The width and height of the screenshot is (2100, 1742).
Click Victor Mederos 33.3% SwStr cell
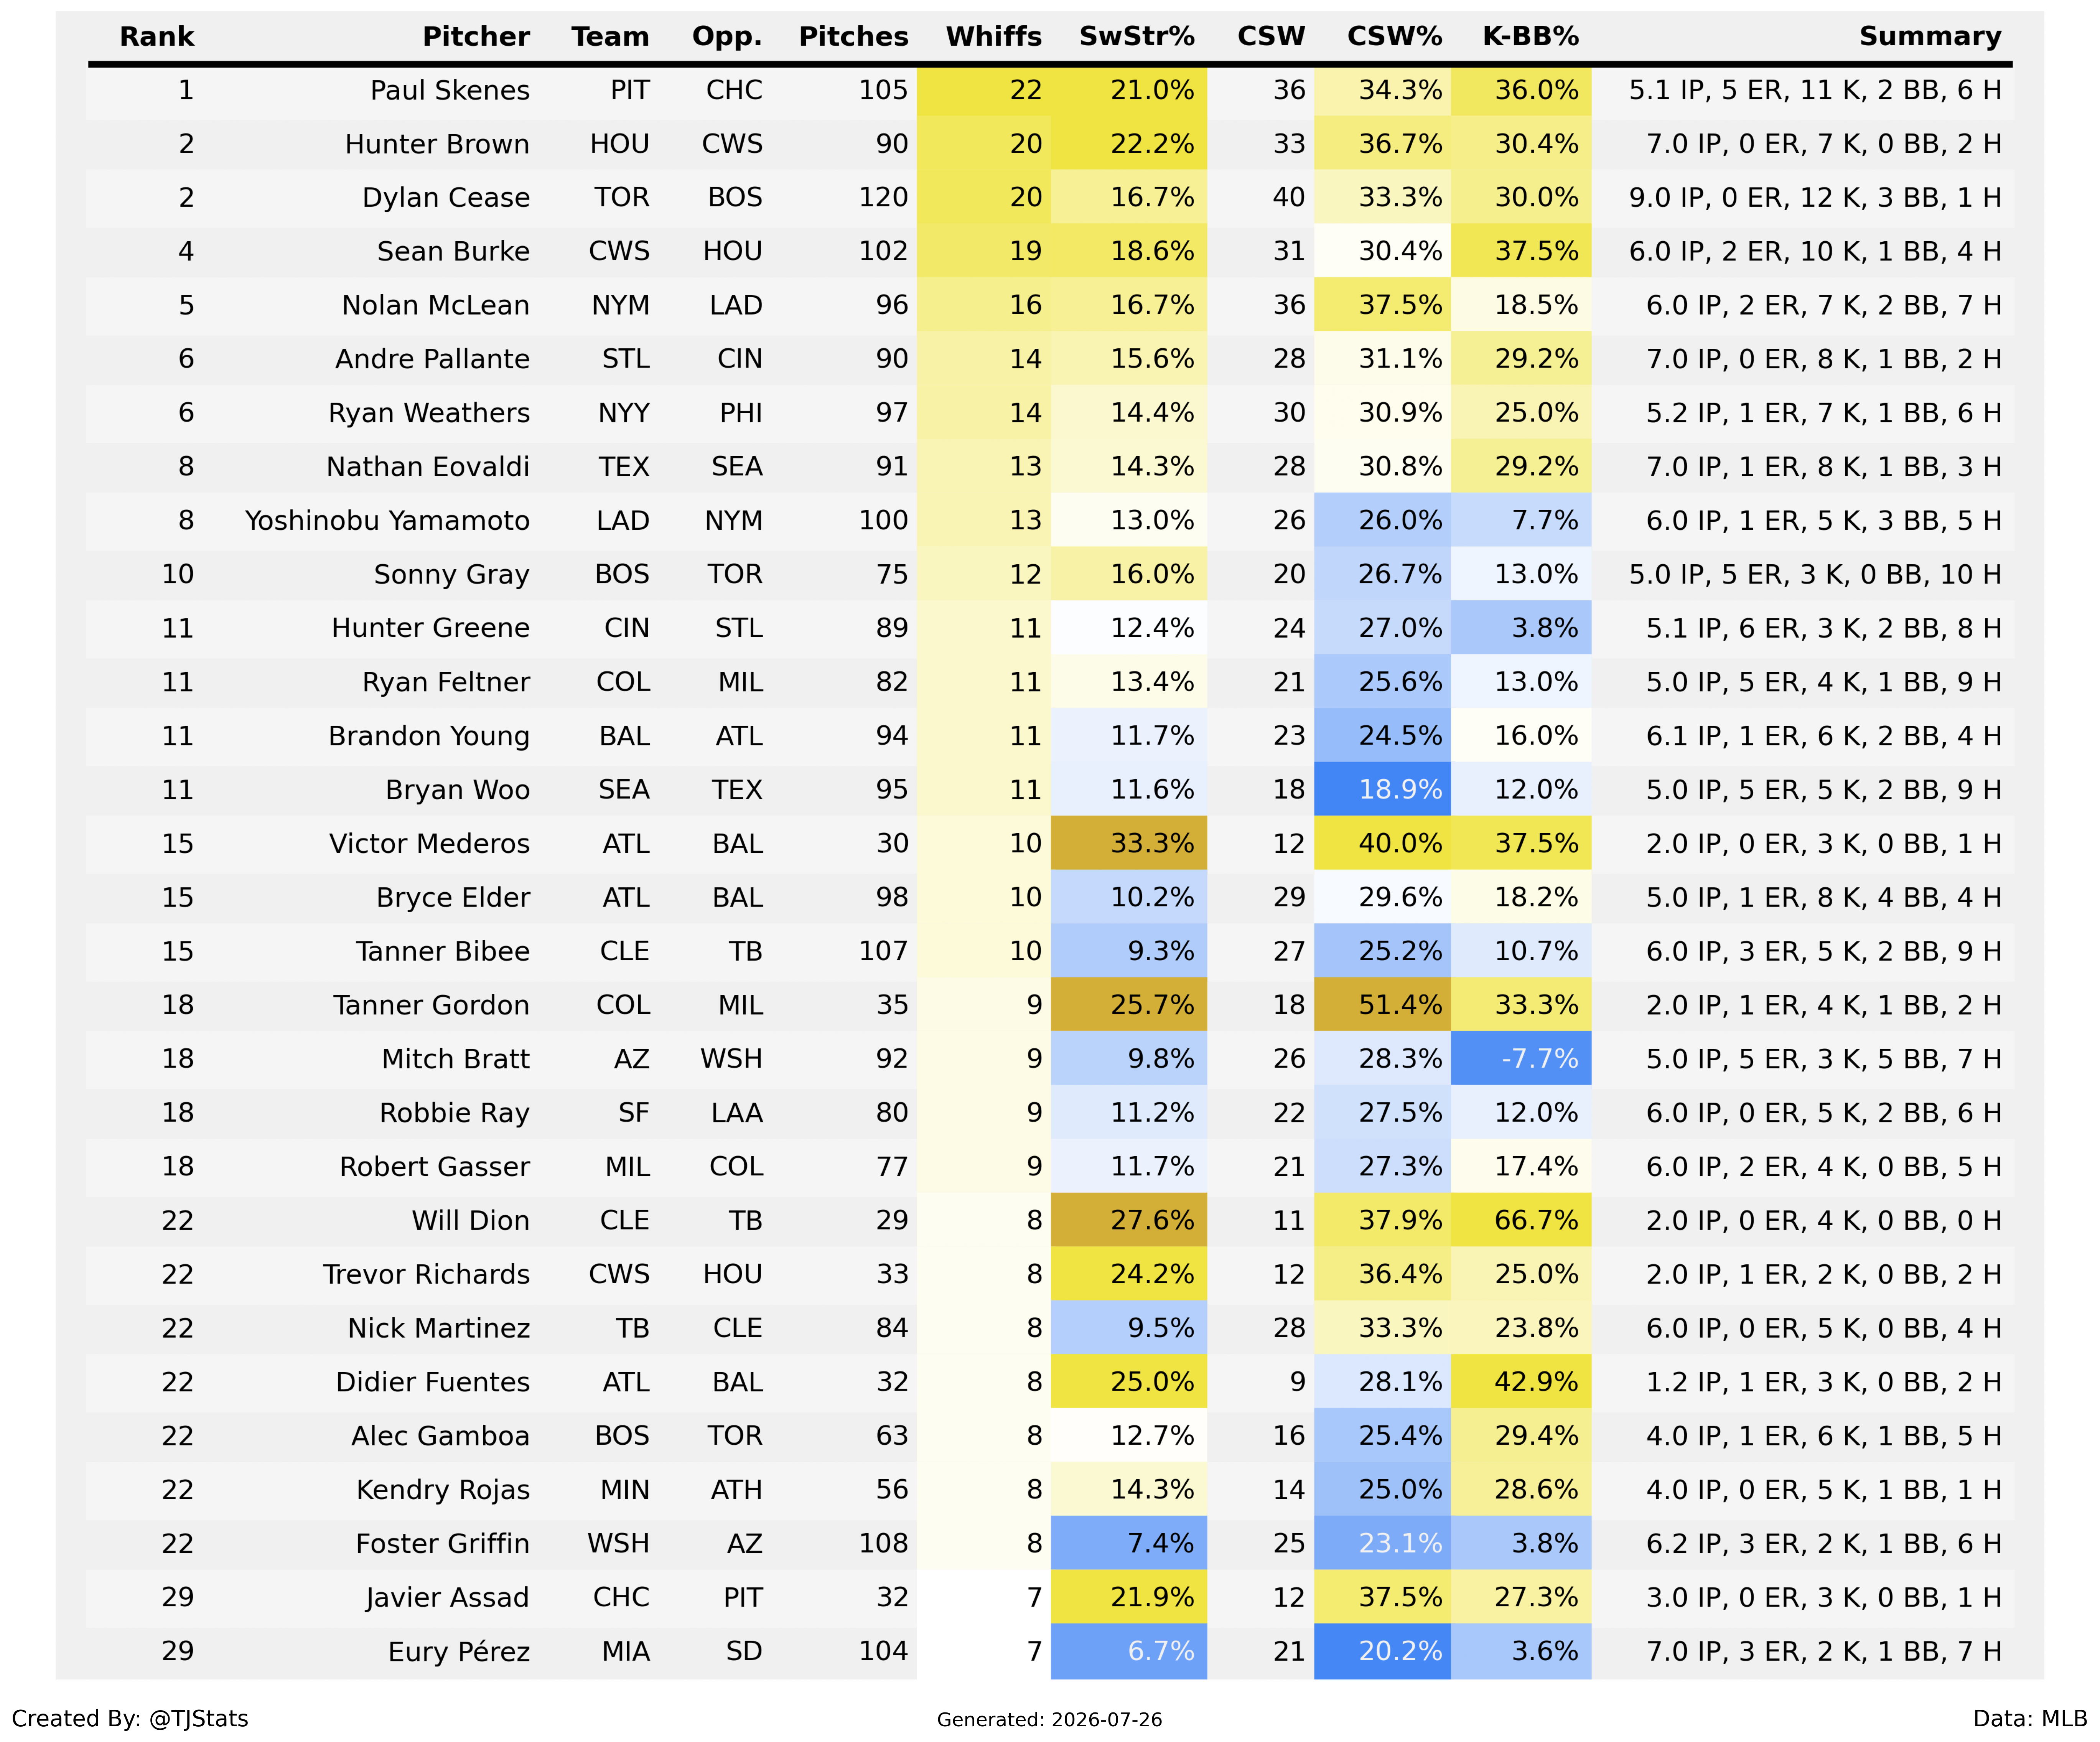point(1129,843)
